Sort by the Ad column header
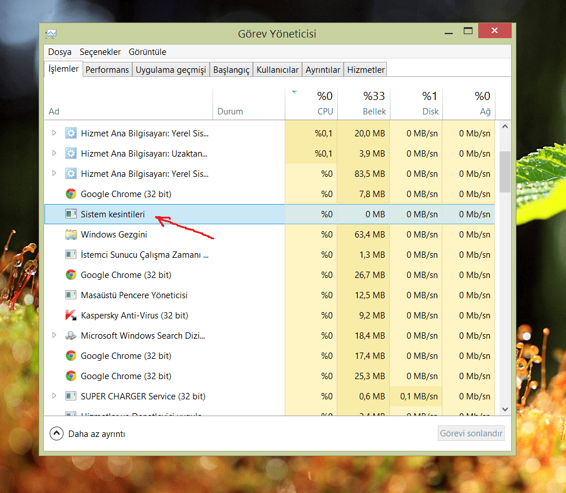 coord(128,105)
